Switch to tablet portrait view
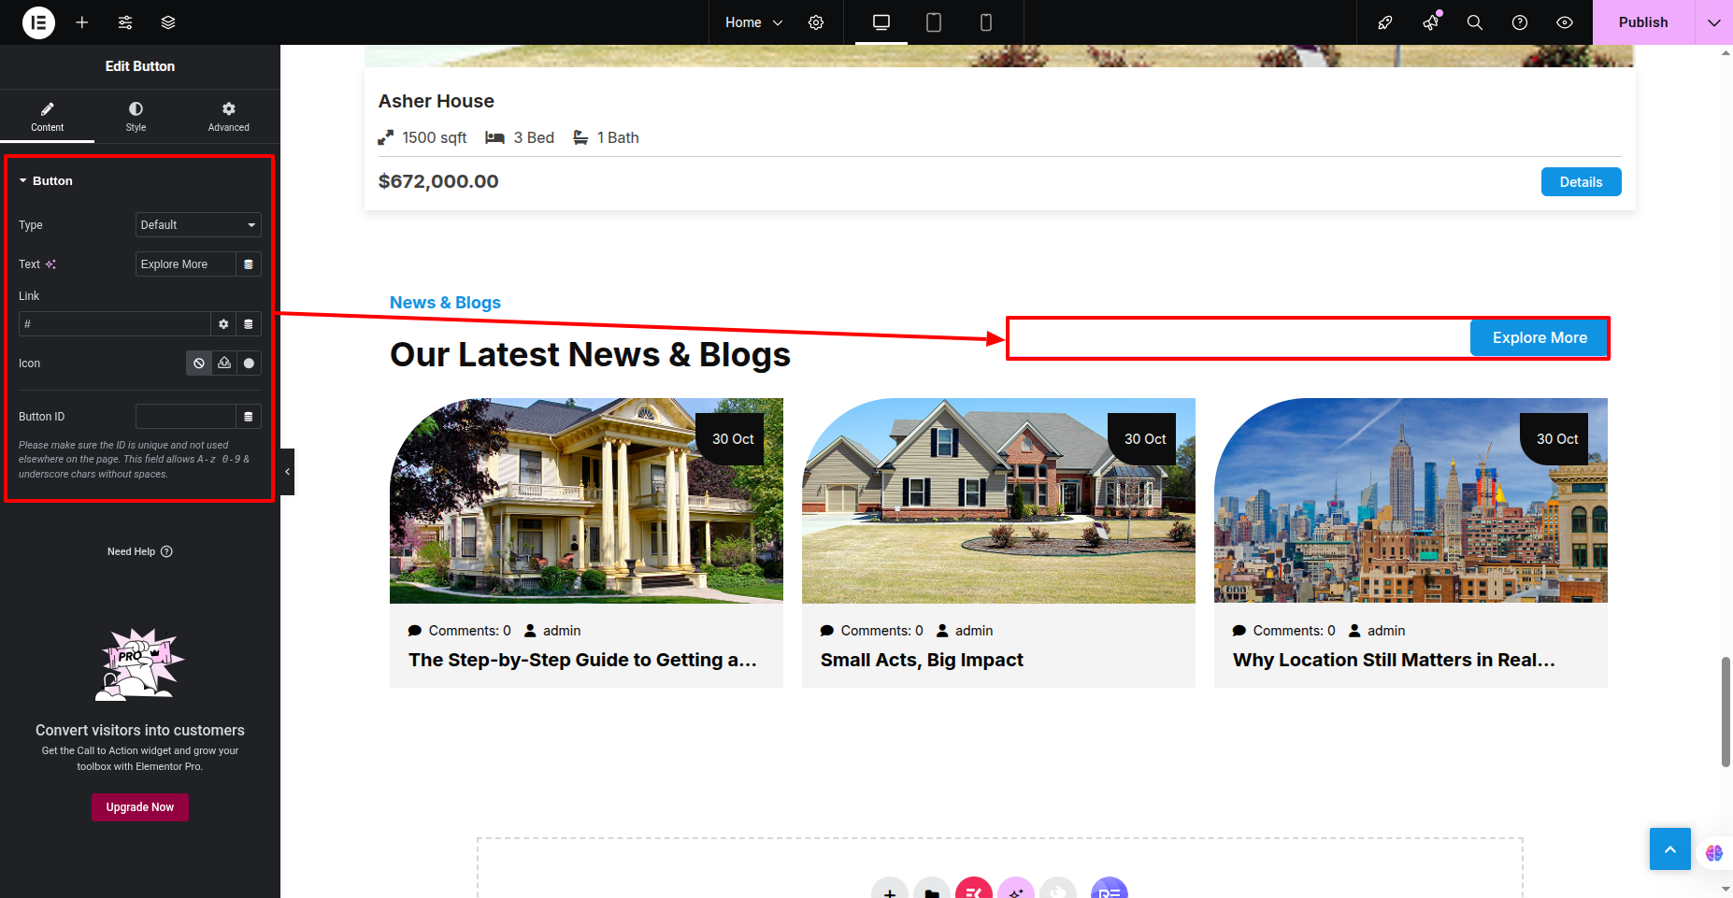 pyautogui.click(x=933, y=22)
